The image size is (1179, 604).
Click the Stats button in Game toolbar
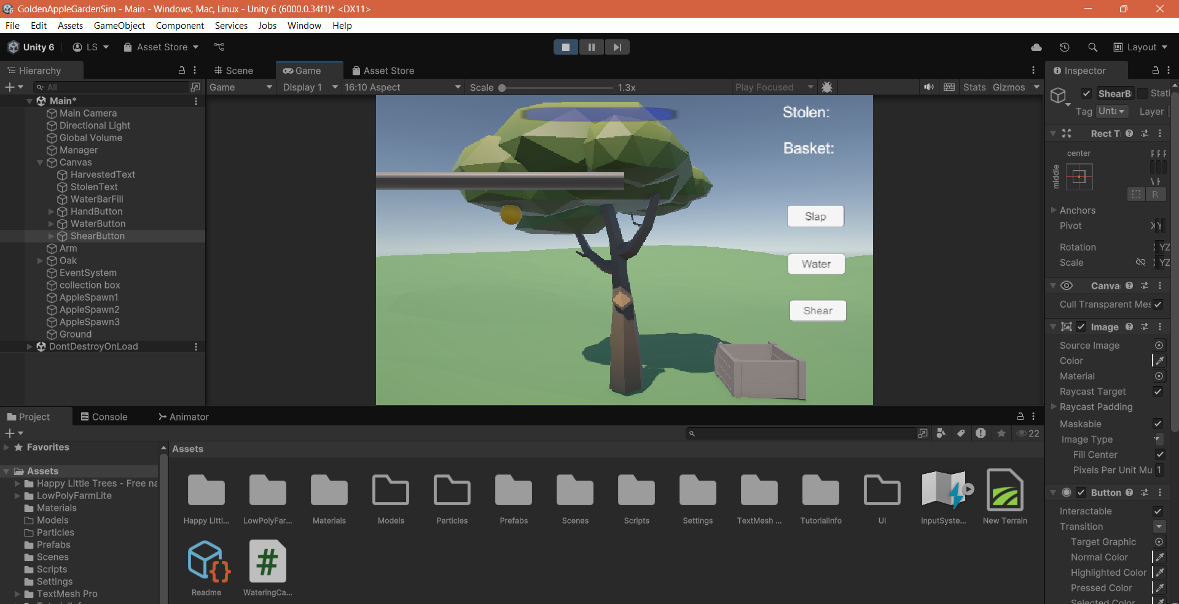click(x=974, y=87)
